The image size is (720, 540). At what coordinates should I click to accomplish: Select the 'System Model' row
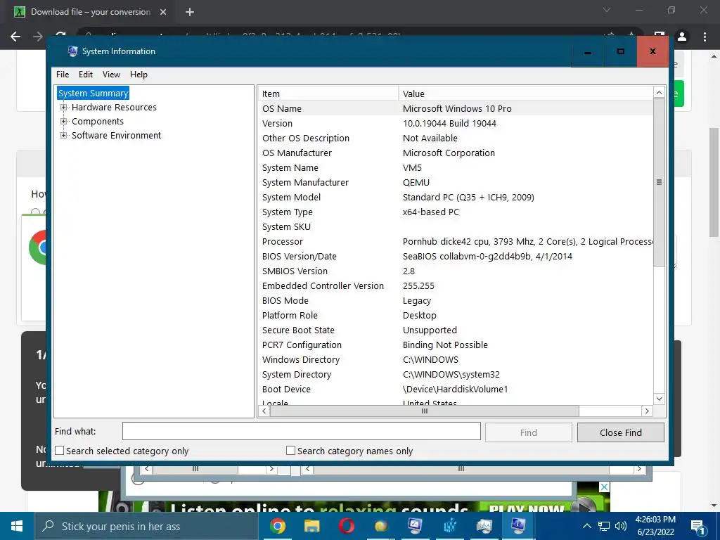[x=455, y=197]
